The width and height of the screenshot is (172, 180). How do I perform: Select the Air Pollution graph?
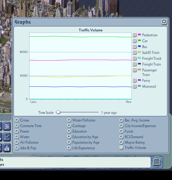[x=17, y=142]
